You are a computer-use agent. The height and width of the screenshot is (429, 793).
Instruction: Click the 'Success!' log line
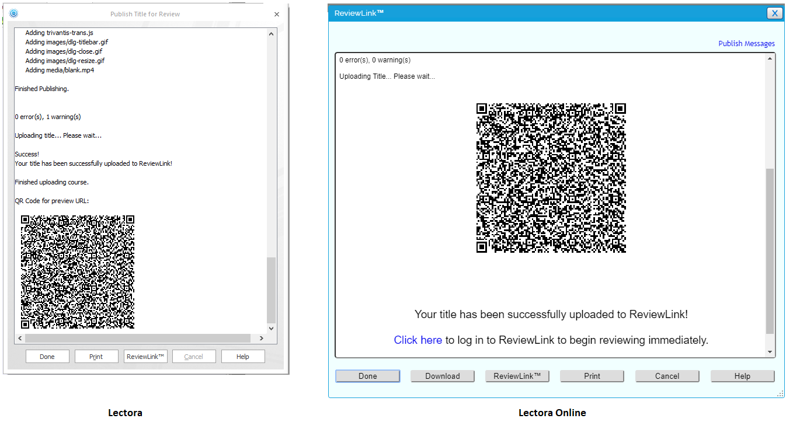coord(27,155)
